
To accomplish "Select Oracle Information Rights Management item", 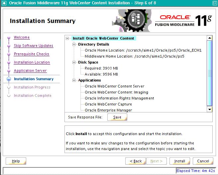I will coord(119,98).
